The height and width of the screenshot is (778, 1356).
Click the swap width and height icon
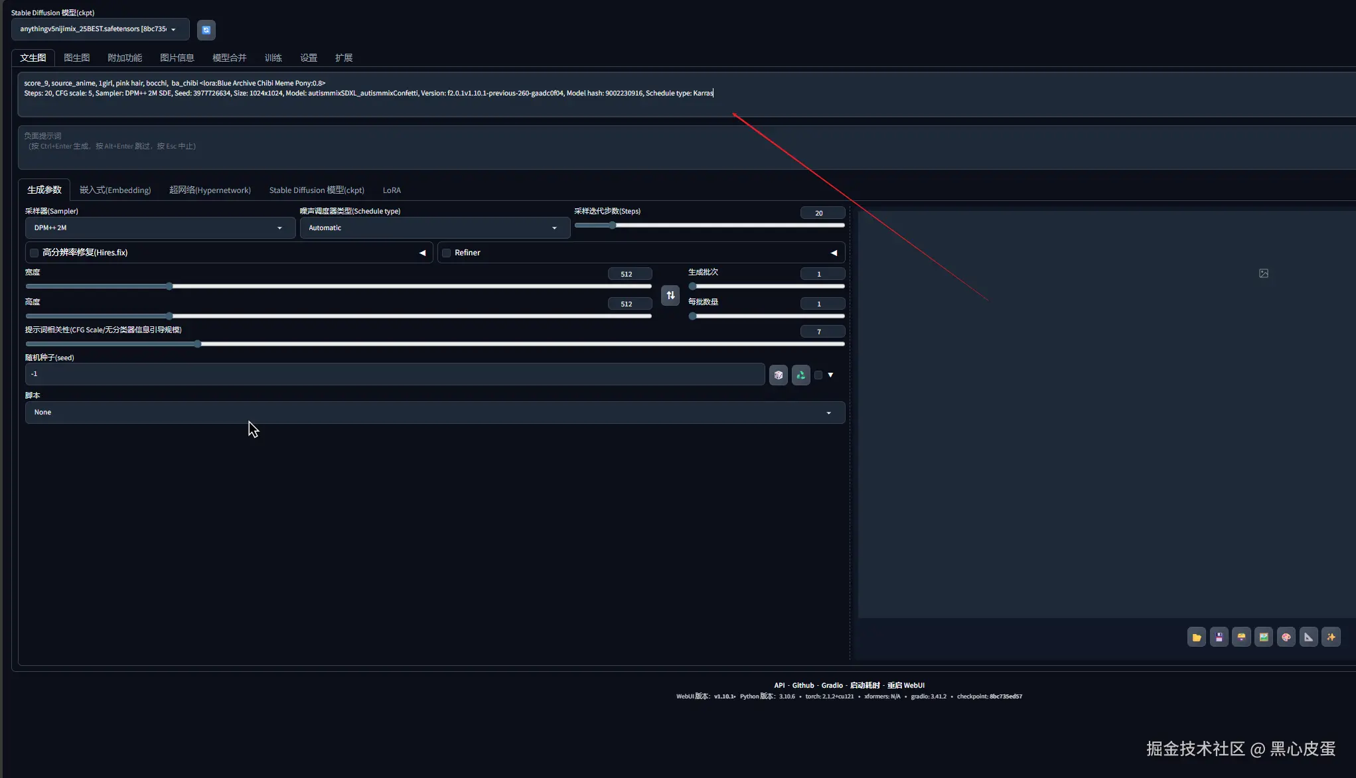pos(670,295)
